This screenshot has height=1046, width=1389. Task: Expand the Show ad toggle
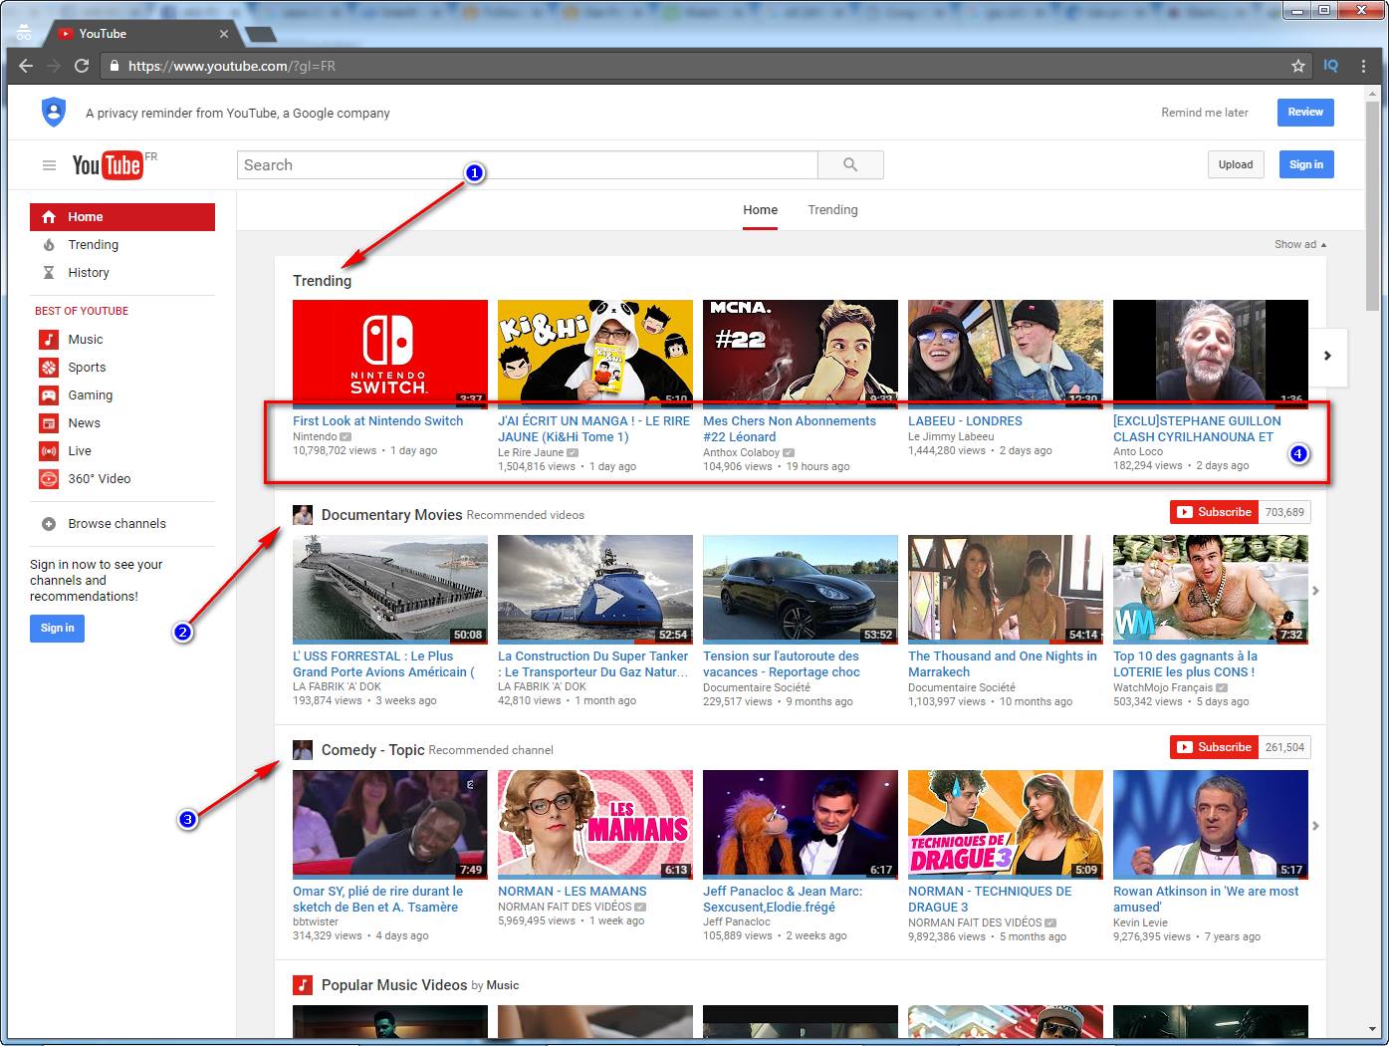pyautogui.click(x=1300, y=244)
